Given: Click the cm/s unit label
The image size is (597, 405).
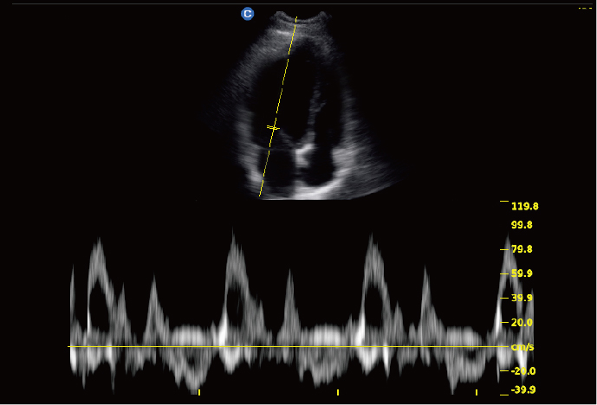Looking at the screenshot, I should (522, 347).
